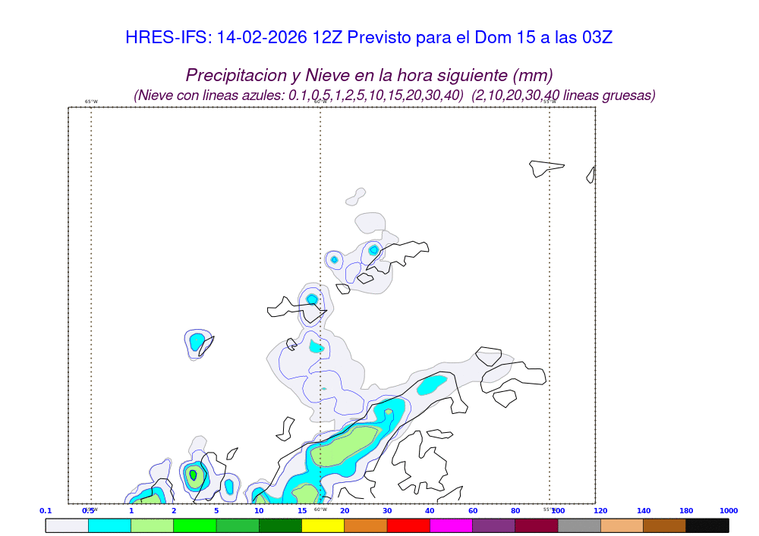Select the black swatch at the legend end
The image size is (759, 536).
[x=707, y=525]
